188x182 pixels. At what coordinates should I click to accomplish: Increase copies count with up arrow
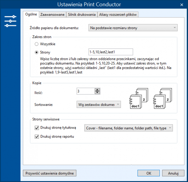(x=97, y=89)
